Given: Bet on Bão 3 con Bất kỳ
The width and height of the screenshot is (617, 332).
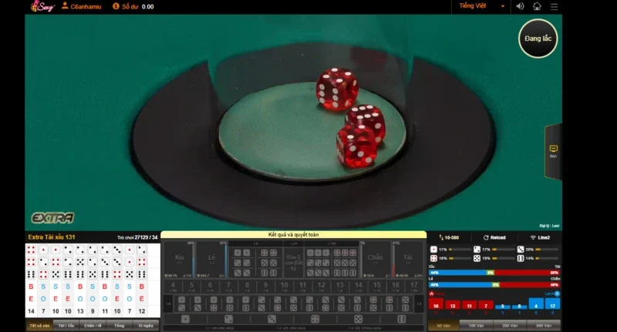Looking at the screenshot, I should click(294, 263).
